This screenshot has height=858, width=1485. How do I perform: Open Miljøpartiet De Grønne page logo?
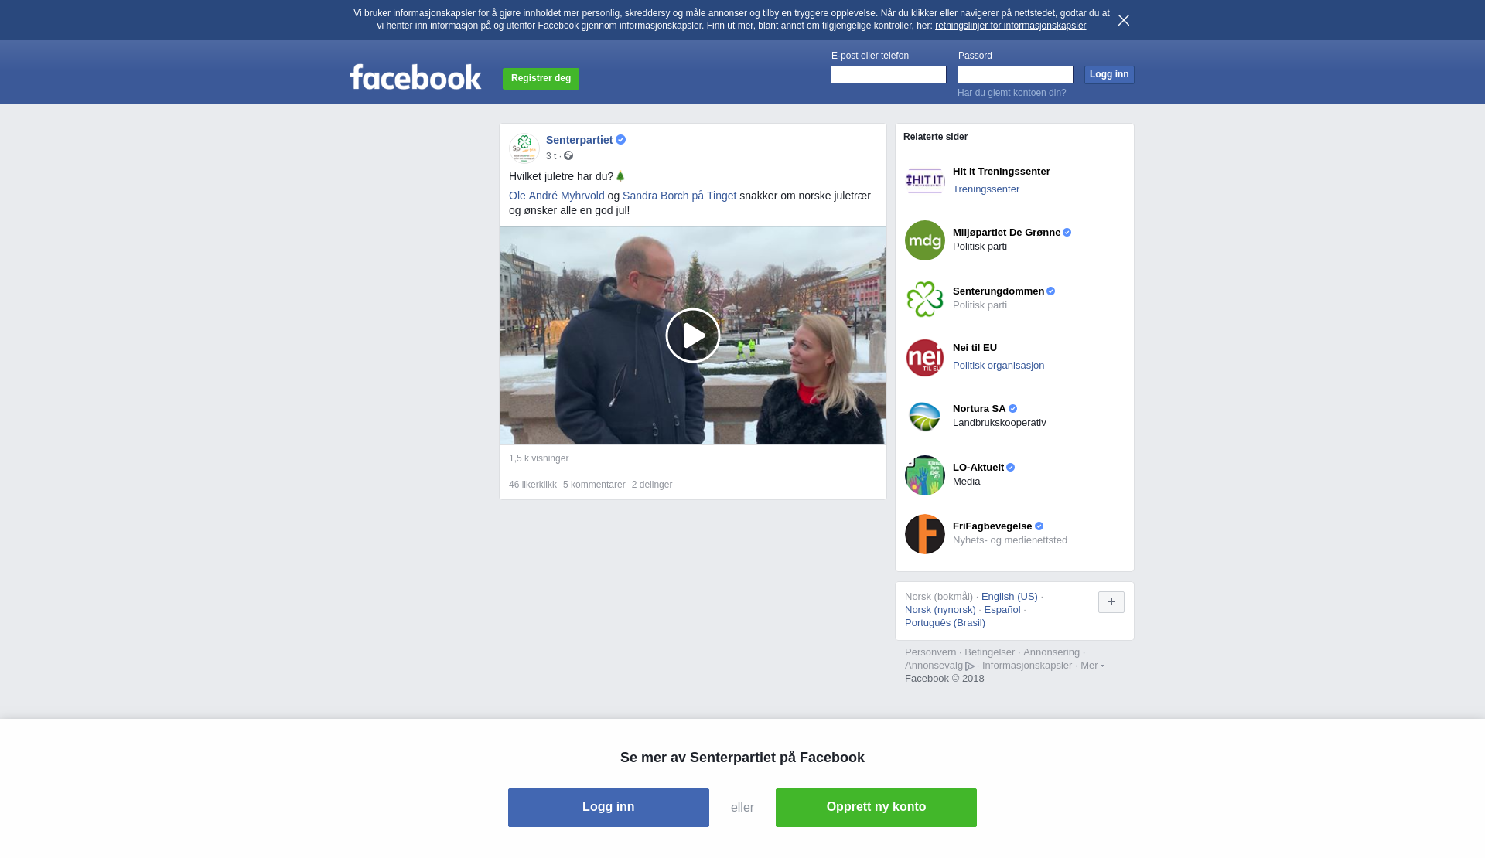(925, 240)
